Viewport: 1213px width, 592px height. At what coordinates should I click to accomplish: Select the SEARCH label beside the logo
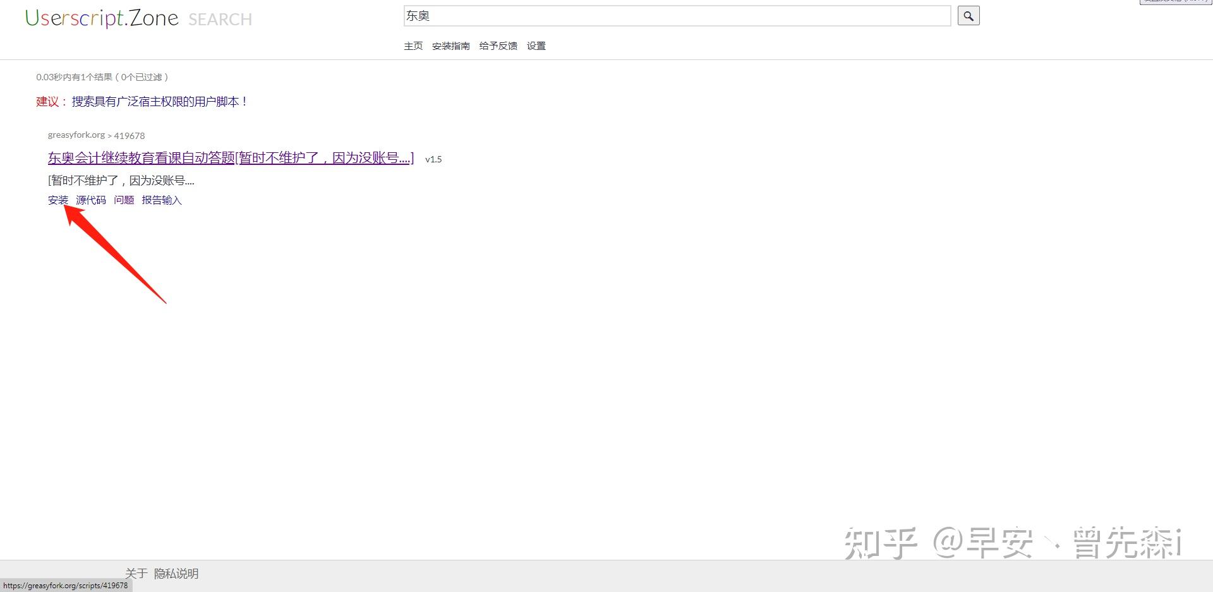(220, 20)
